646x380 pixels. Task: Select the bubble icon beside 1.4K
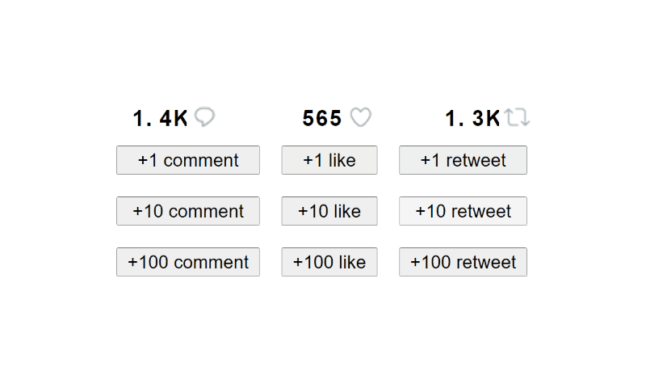tap(205, 118)
